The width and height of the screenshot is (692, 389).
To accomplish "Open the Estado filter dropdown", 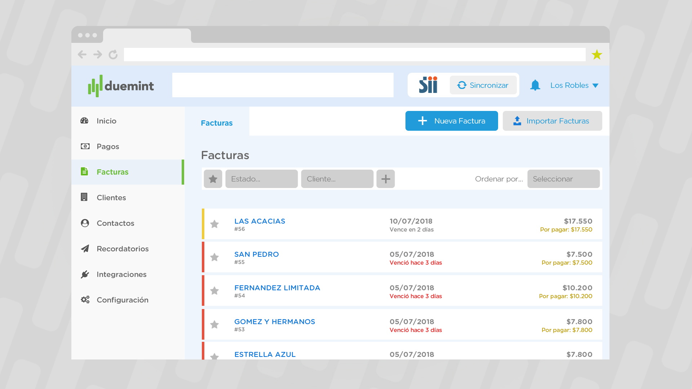I will tap(262, 179).
